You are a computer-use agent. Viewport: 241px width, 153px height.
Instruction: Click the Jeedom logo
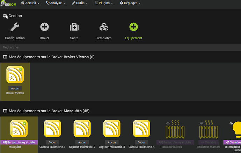[8, 3]
